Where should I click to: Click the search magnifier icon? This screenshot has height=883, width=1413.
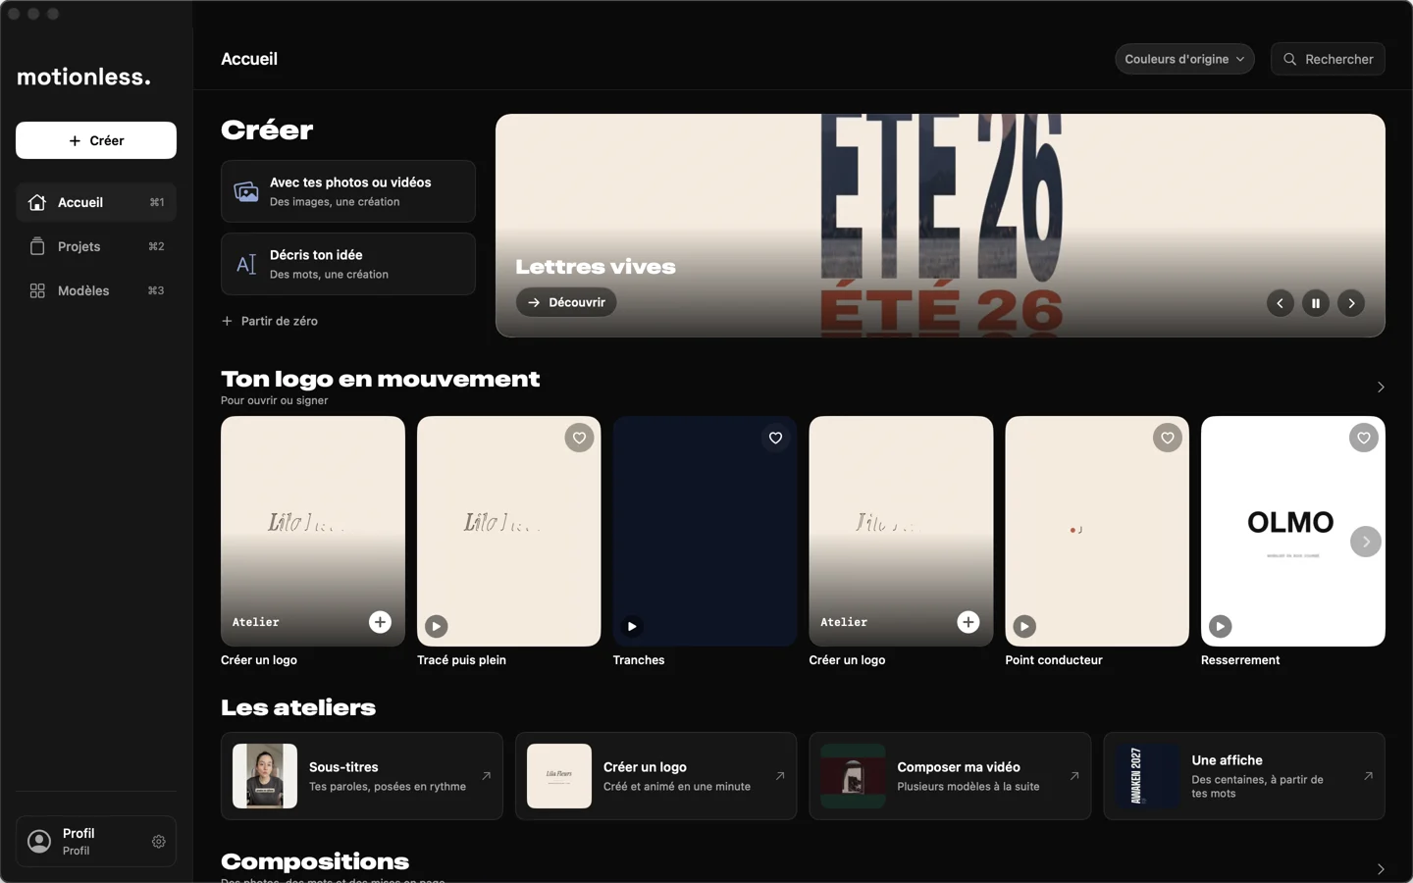point(1290,59)
